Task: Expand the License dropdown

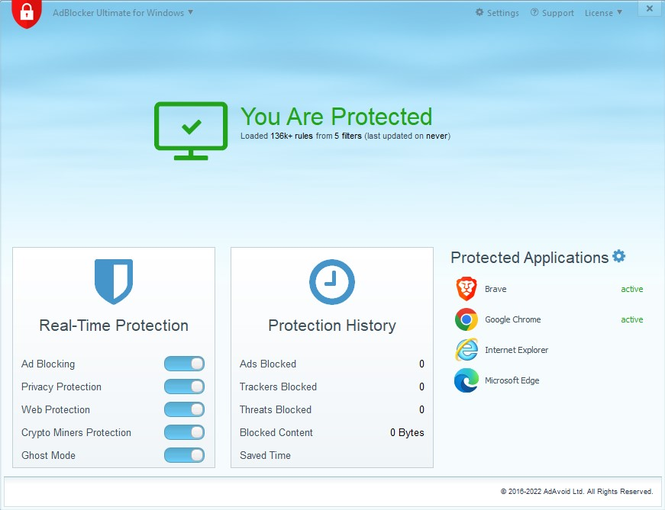Action: 603,13
